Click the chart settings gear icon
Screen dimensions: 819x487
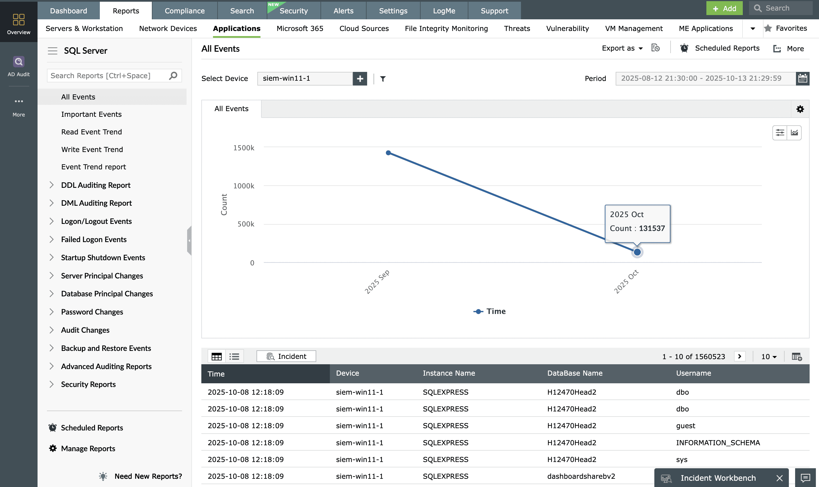coord(800,109)
